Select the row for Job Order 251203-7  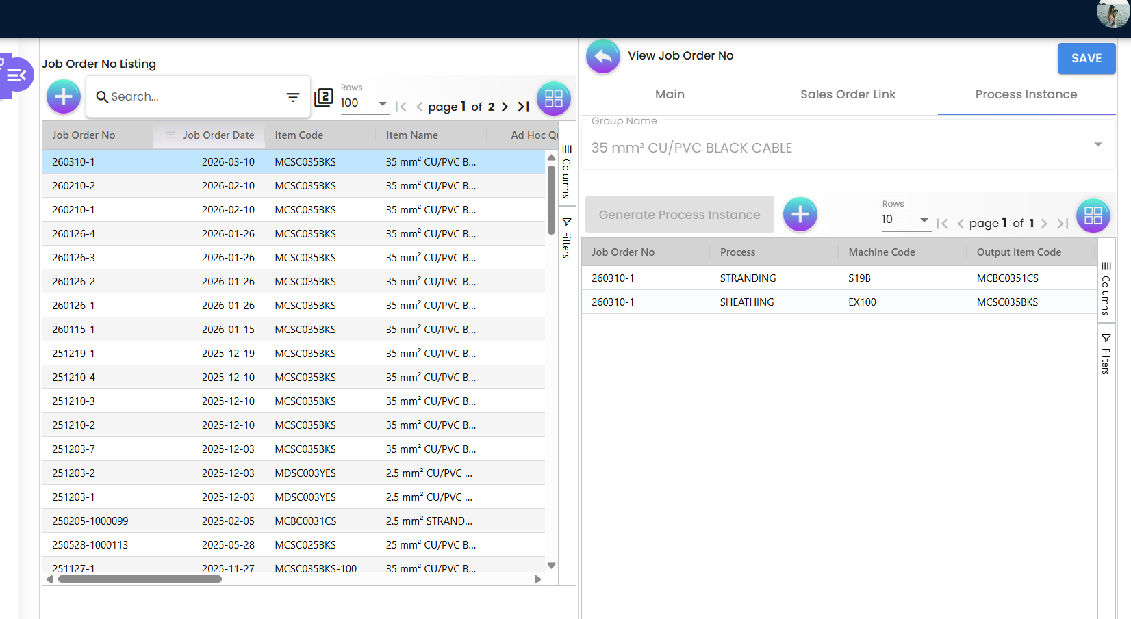point(205,449)
